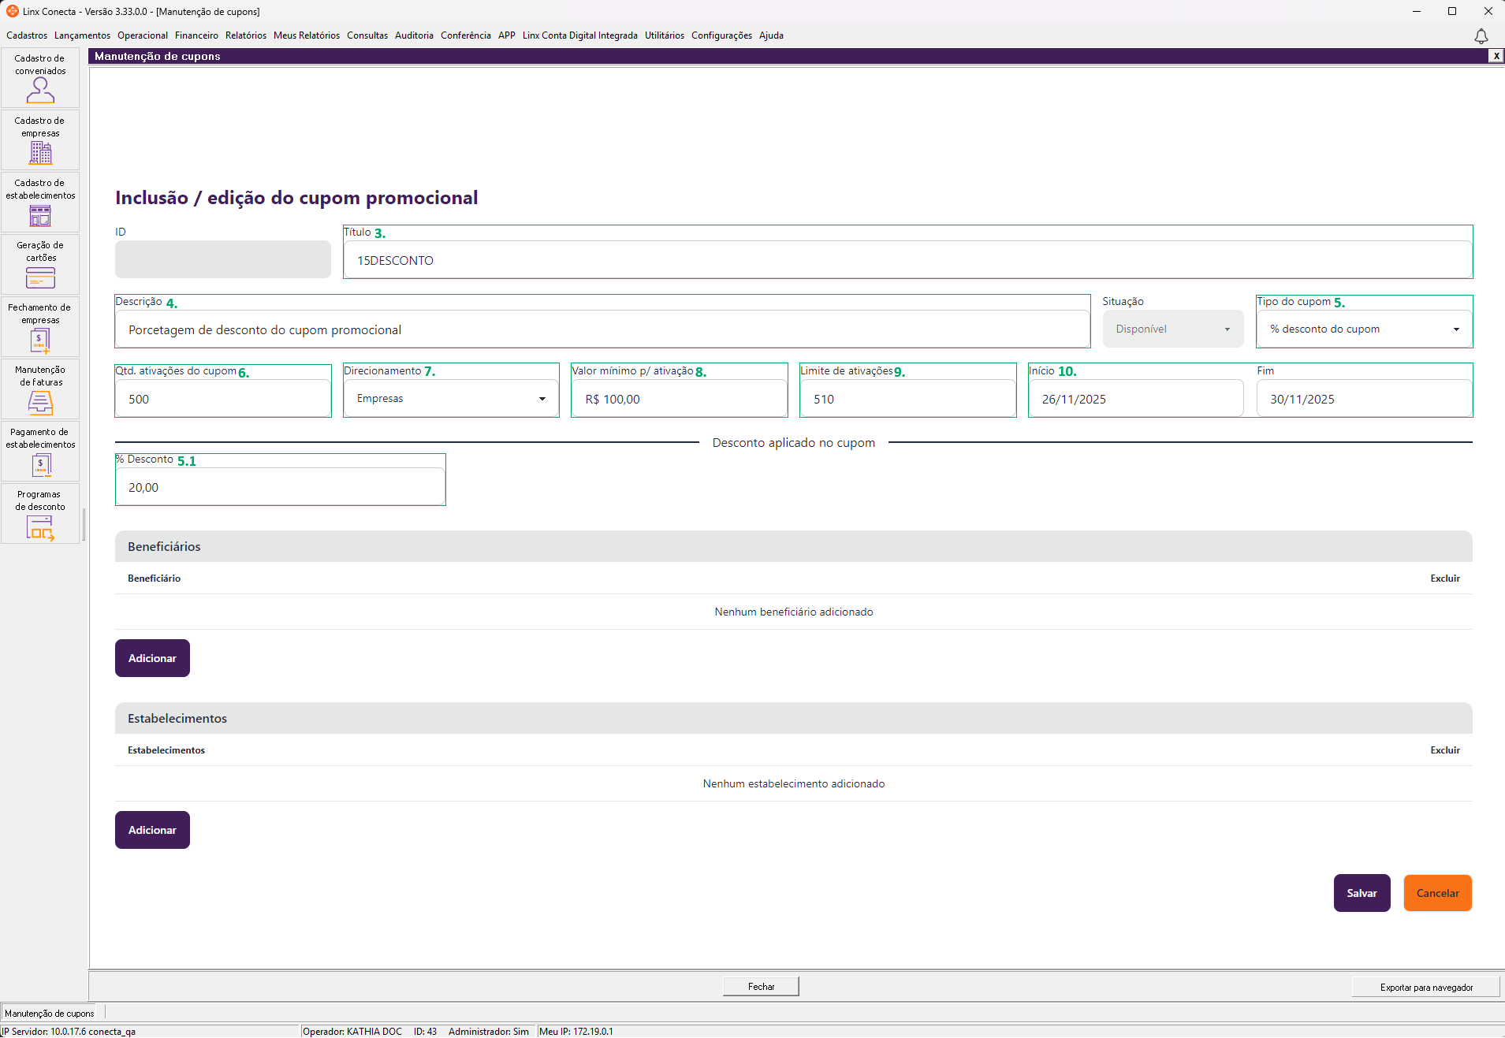
Task: Click the orange Cancelar button
Action: (1437, 893)
